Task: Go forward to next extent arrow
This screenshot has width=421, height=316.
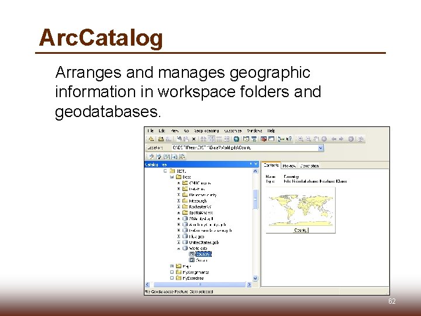Action: pyautogui.click(x=341, y=139)
